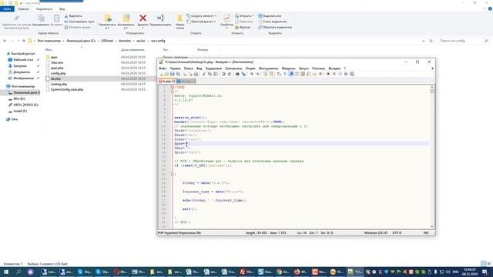This screenshot has height=277, width=493.
Task: Click the Undo arrow in Notepad++ toolbar
Action: tap(223, 74)
